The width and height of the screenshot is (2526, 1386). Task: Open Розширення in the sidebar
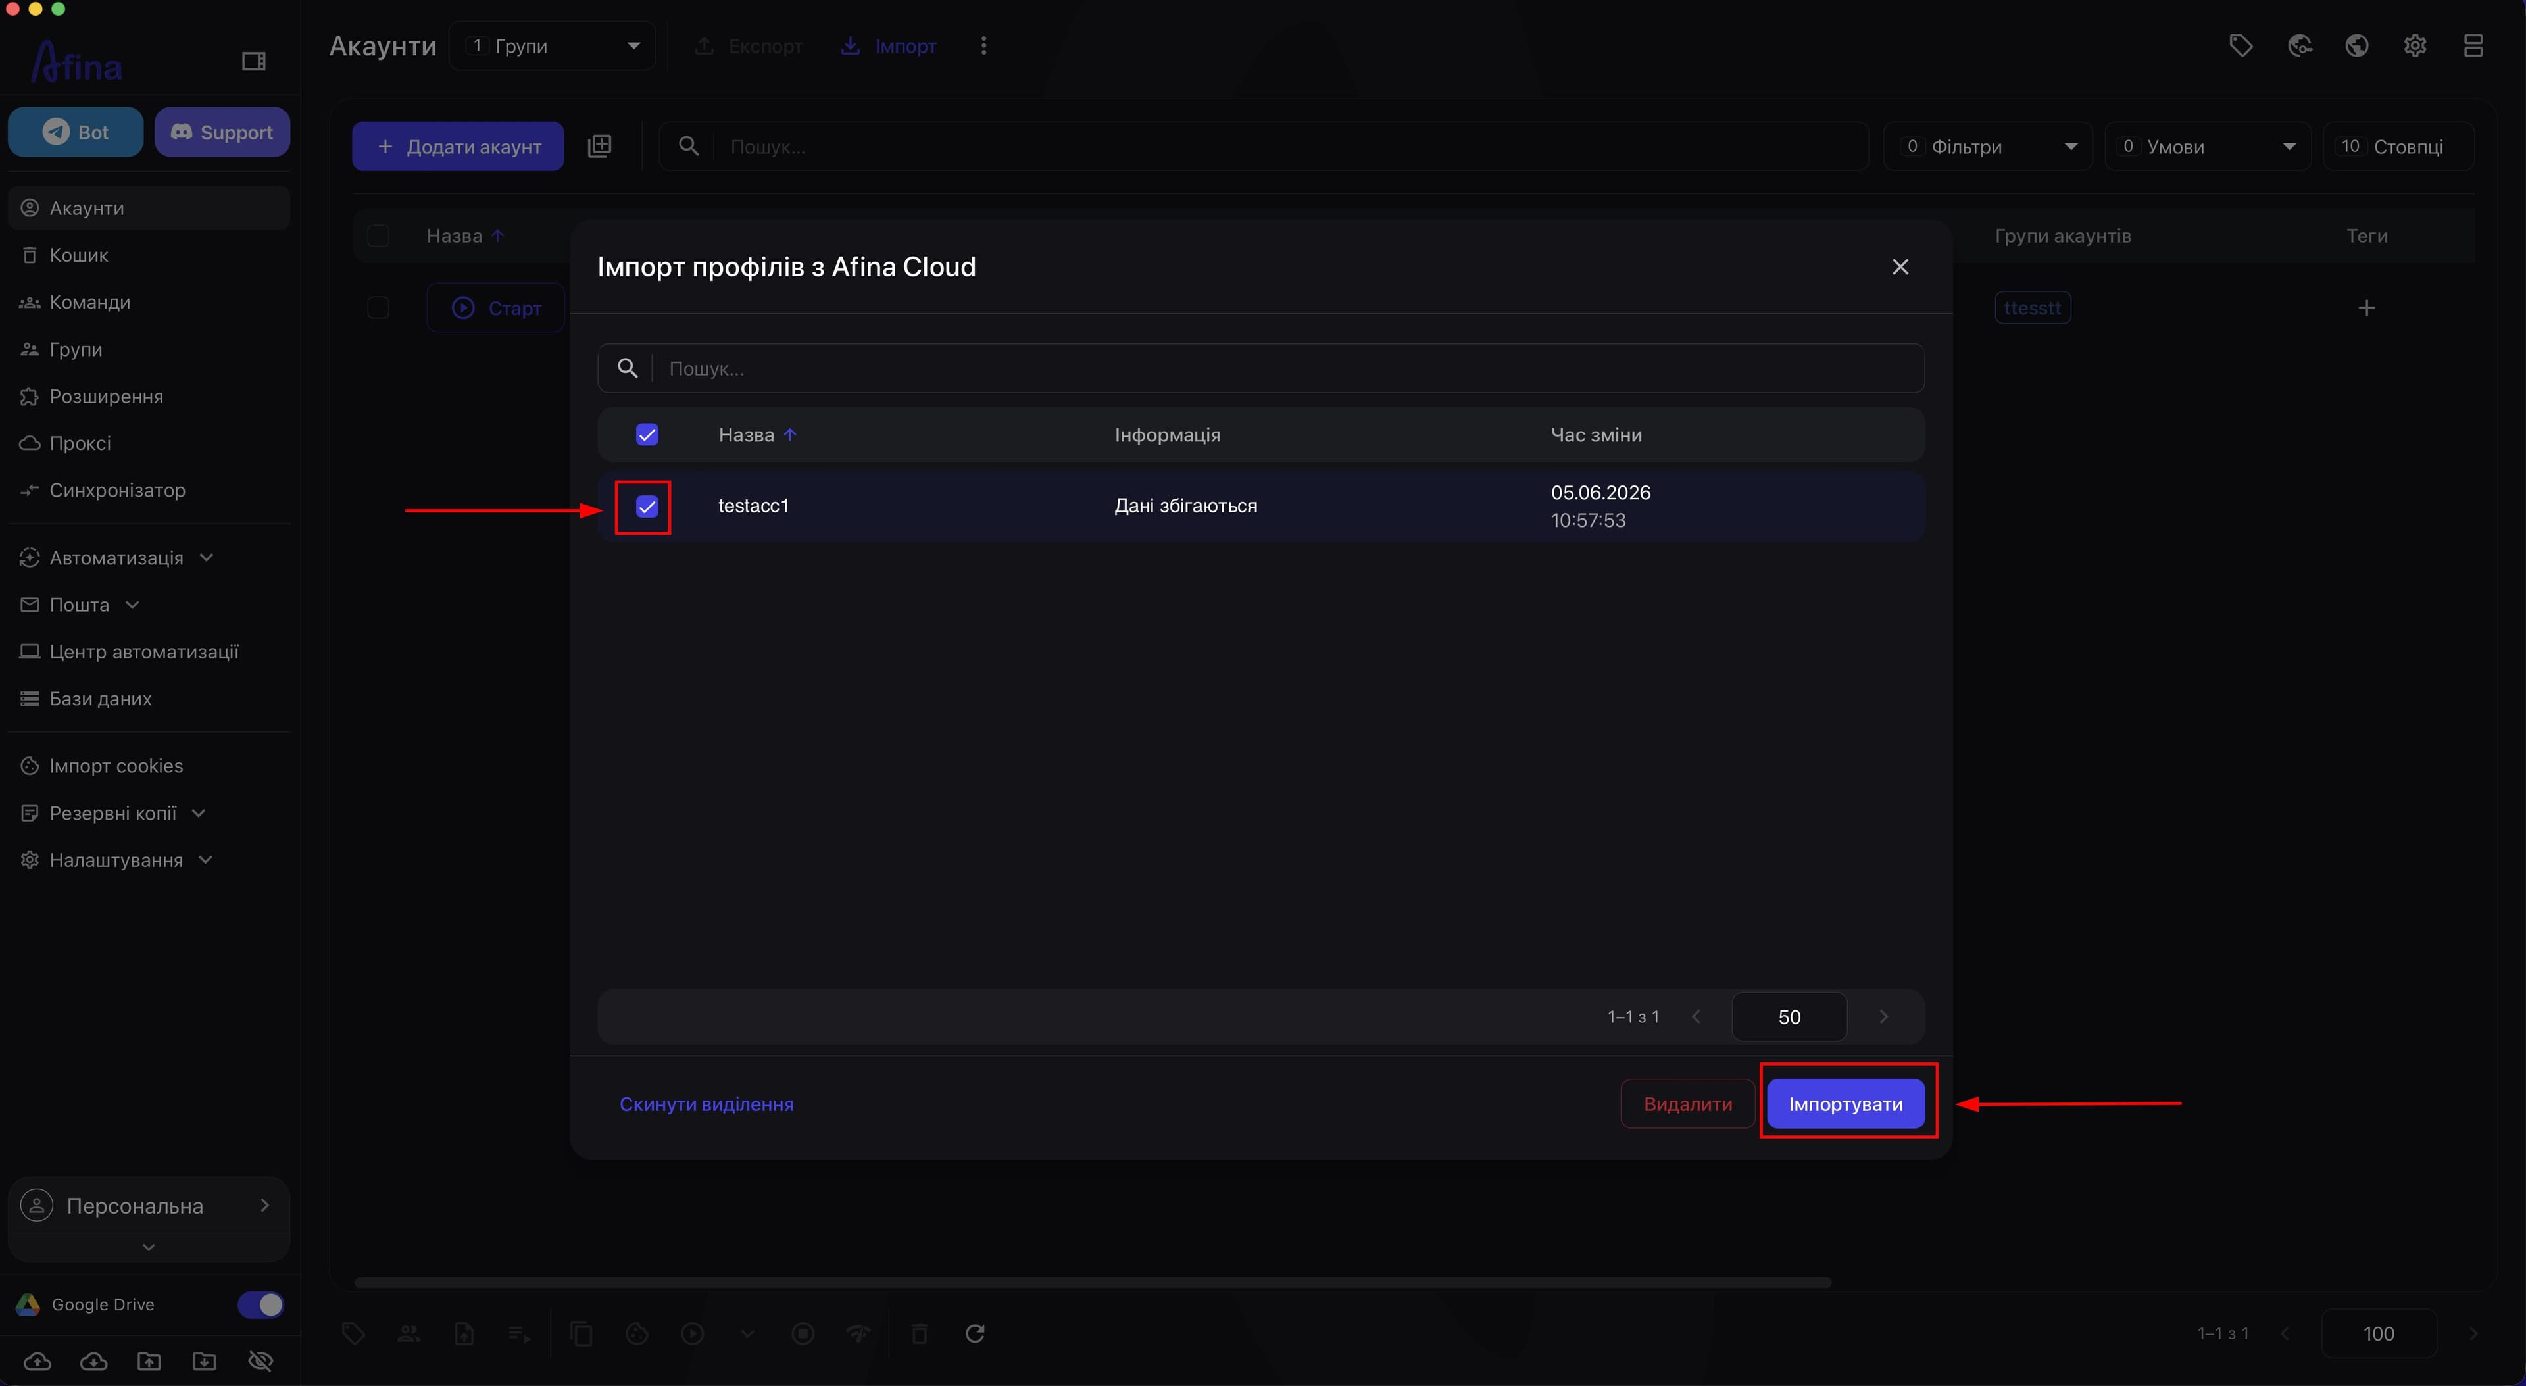click(148, 396)
